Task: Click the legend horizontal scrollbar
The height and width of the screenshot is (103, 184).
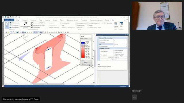Action: pos(86,60)
